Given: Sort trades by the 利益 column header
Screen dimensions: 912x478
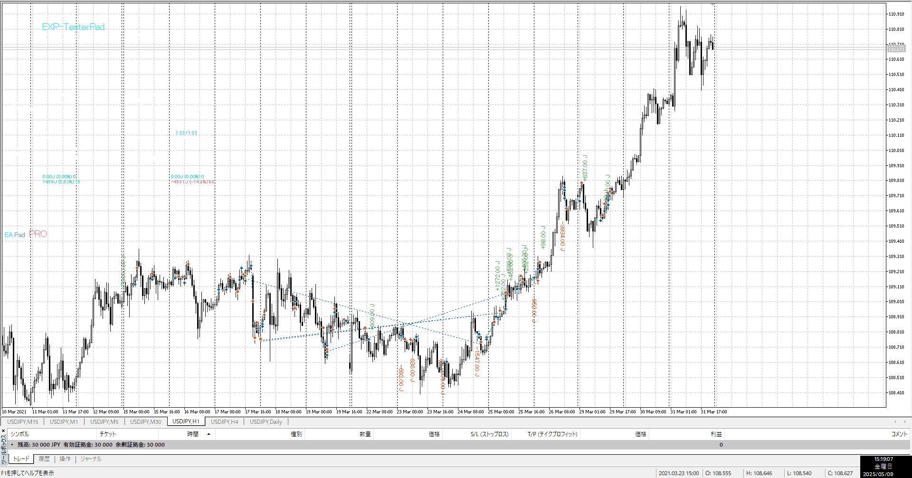Looking at the screenshot, I should [x=716, y=434].
